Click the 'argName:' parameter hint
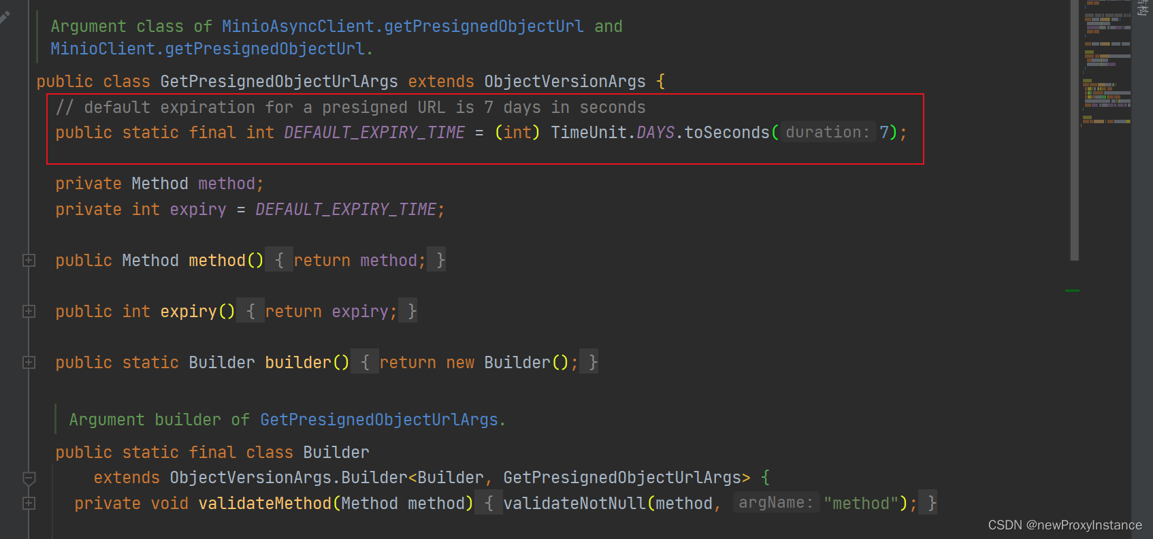The image size is (1153, 539). tap(776, 503)
